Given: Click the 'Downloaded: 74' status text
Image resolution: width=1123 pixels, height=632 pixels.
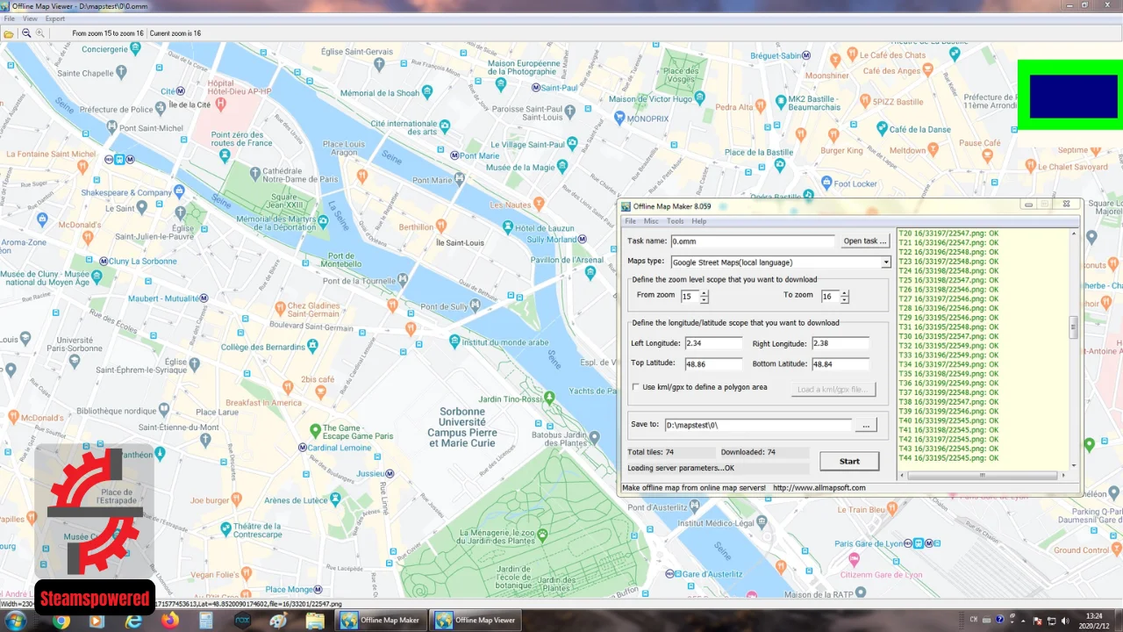Looking at the screenshot, I should pyautogui.click(x=747, y=452).
